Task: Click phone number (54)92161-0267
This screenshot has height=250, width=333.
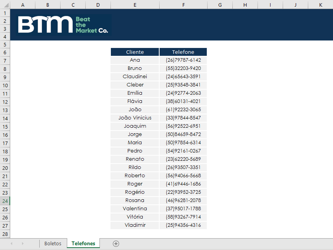Action: coord(183,151)
